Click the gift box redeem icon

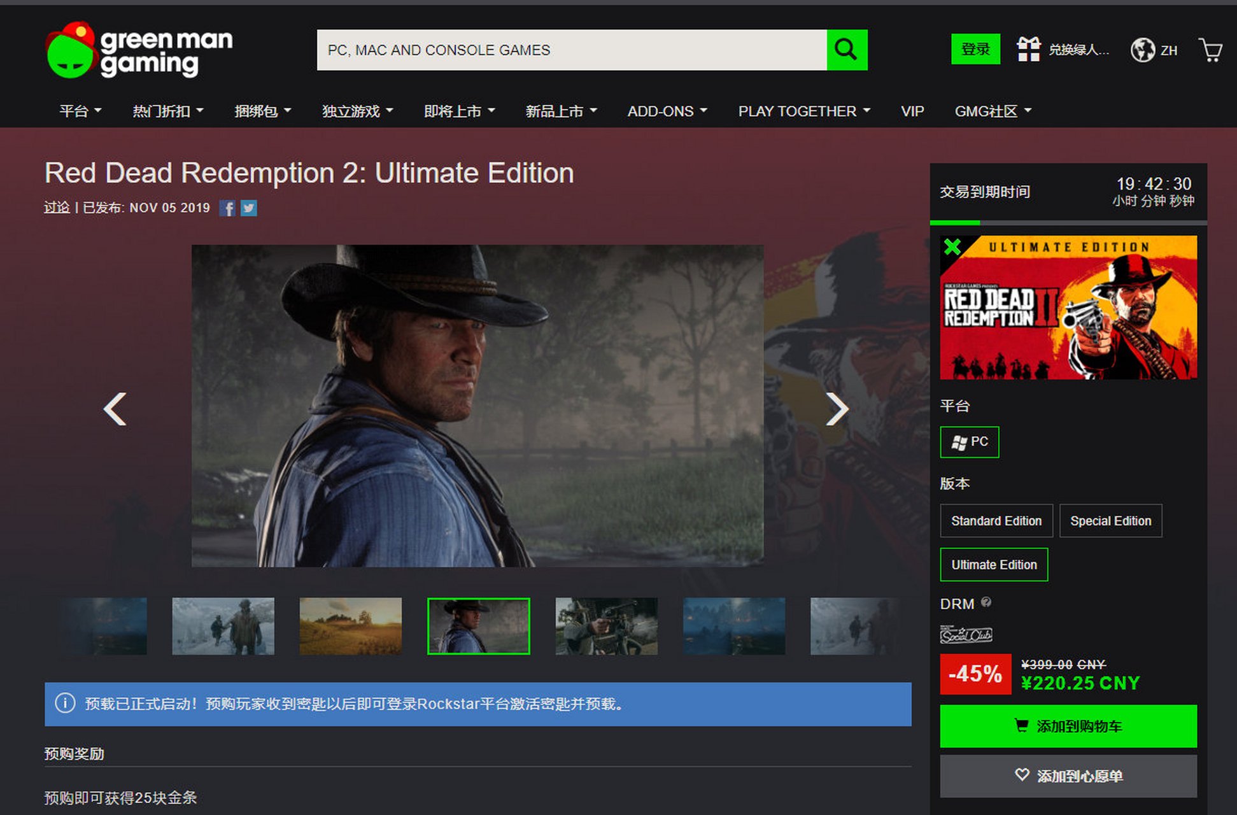click(x=1028, y=49)
